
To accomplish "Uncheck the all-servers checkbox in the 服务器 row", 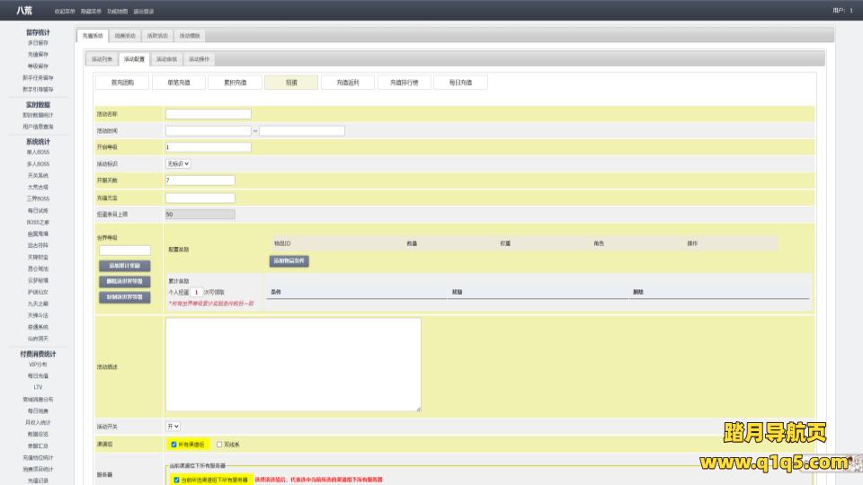I will (x=176, y=480).
